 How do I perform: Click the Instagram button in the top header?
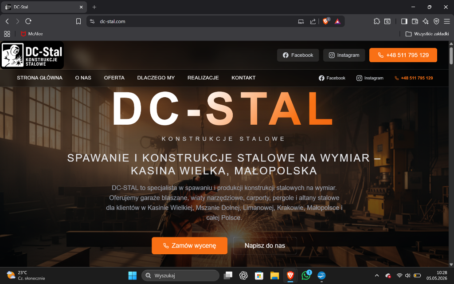(344, 55)
